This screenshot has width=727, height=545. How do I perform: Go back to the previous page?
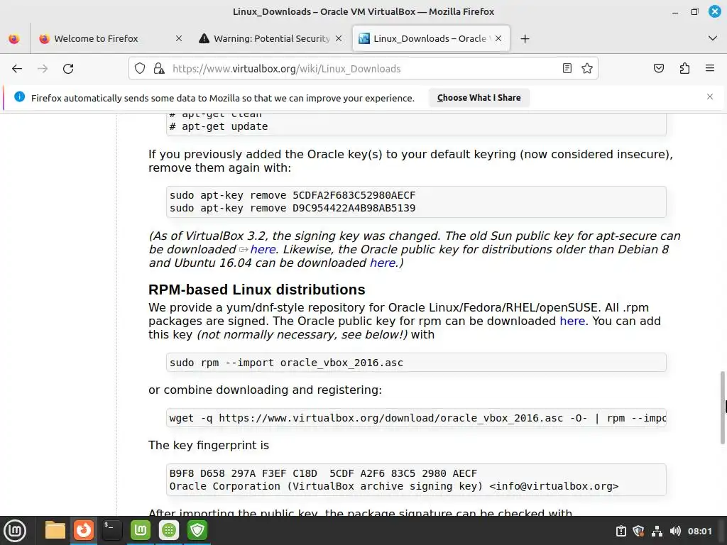click(17, 69)
